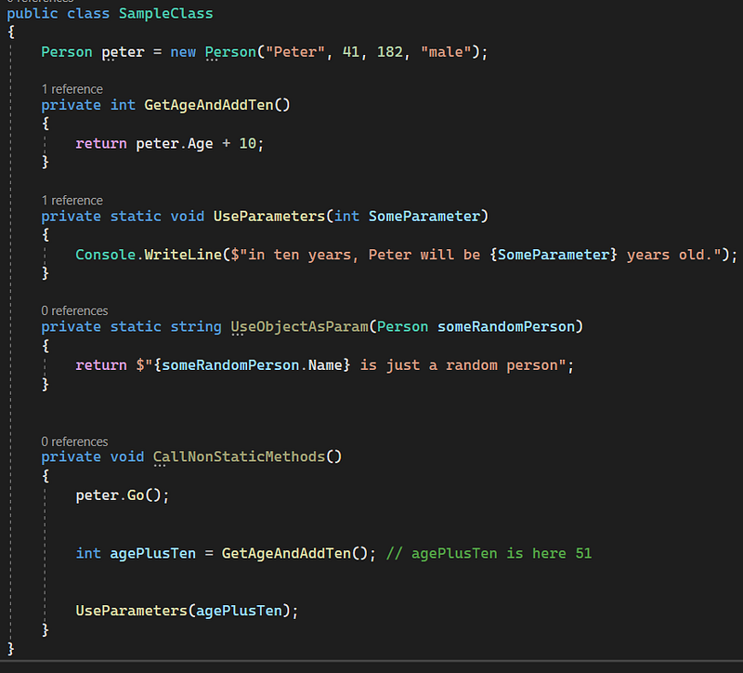Click the literal 10 in the return statement
This screenshot has height=673, width=743.
[247, 144]
